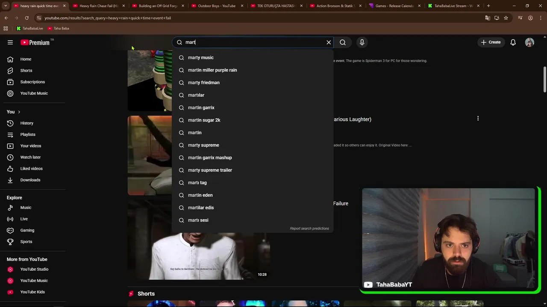Select suggestion 'martin sugar 2k'
Image resolution: width=547 pixels, height=307 pixels.
pos(253,120)
